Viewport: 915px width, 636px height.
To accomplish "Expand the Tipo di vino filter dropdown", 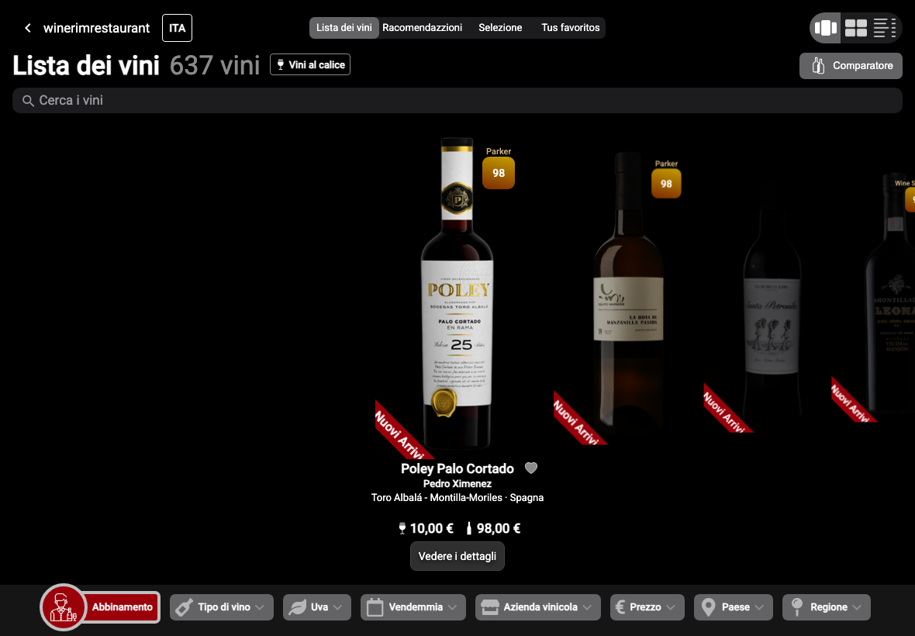I will [x=221, y=607].
